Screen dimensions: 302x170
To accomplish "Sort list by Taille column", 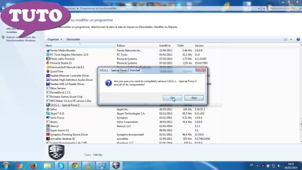I will tap(185, 45).
